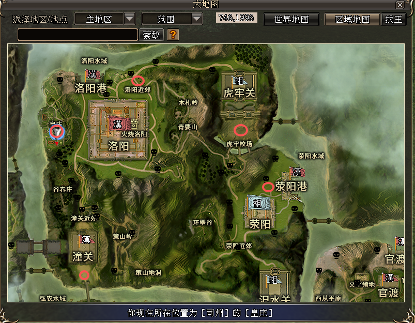Expand the 主地区 dropdown arrow
The image size is (415, 323).
click(130, 19)
